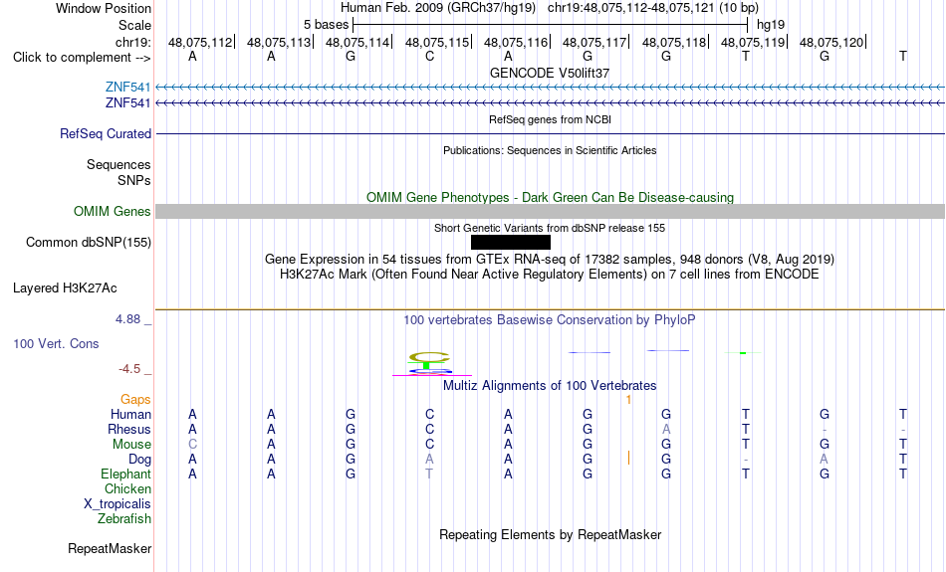Click the orange '1' in the Gaps row
The width and height of the screenshot is (946, 572).
pyautogui.click(x=628, y=400)
